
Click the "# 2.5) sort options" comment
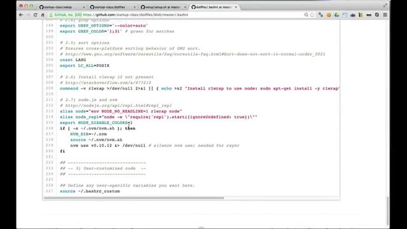(x=85, y=43)
